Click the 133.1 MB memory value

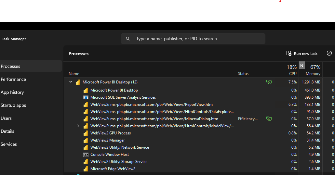pyautogui.click(x=313, y=105)
